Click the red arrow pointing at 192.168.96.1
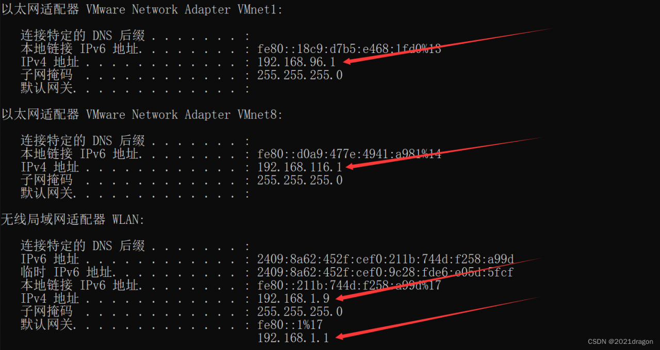 click(x=446, y=46)
